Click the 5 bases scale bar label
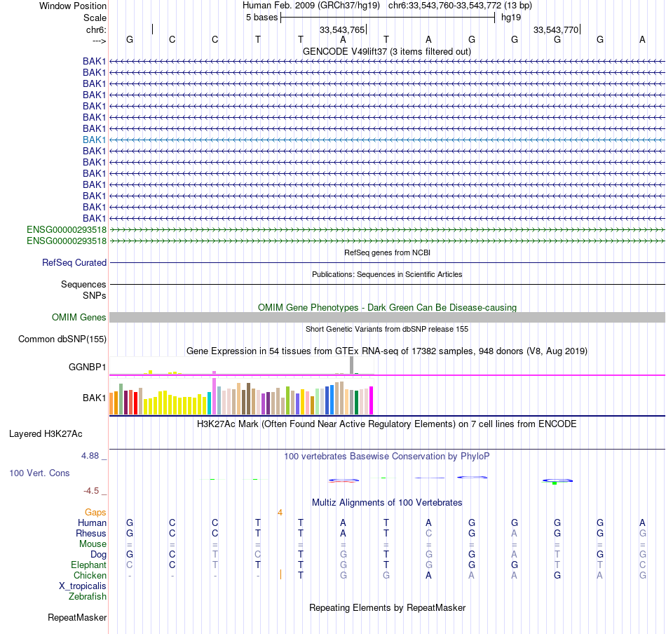Image resolution: width=666 pixels, height=634 pixels. point(261,18)
